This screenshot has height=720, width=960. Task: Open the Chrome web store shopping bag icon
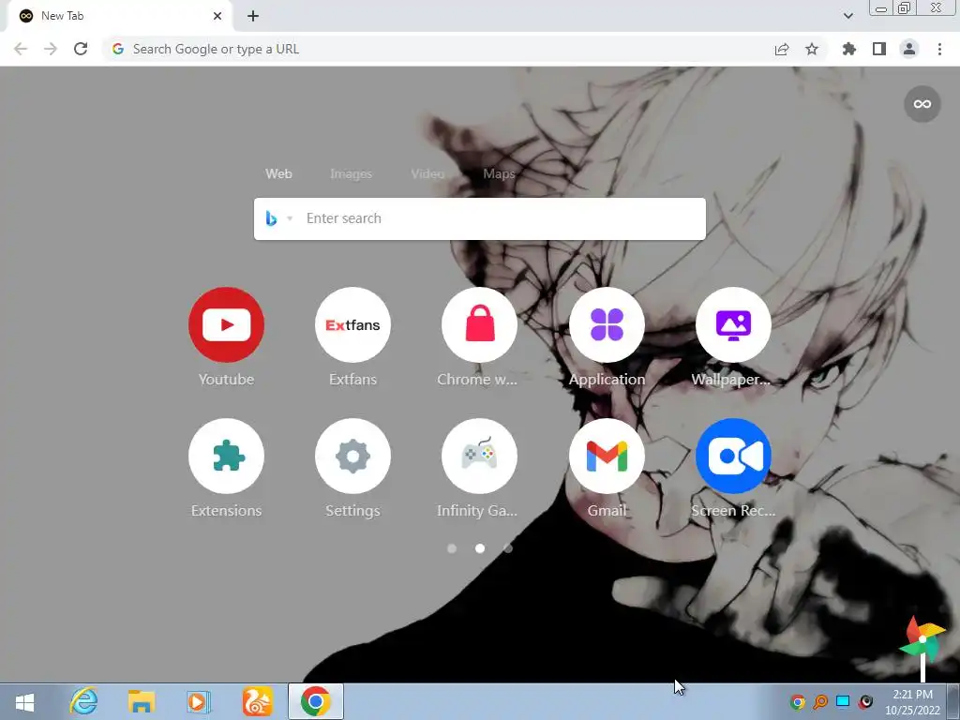[x=479, y=324]
